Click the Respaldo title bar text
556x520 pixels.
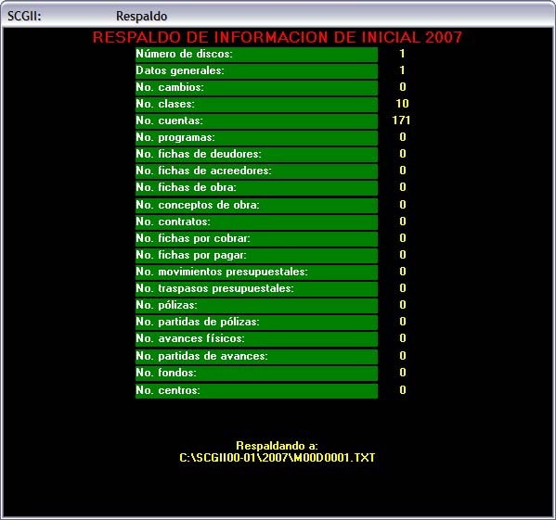coord(141,17)
